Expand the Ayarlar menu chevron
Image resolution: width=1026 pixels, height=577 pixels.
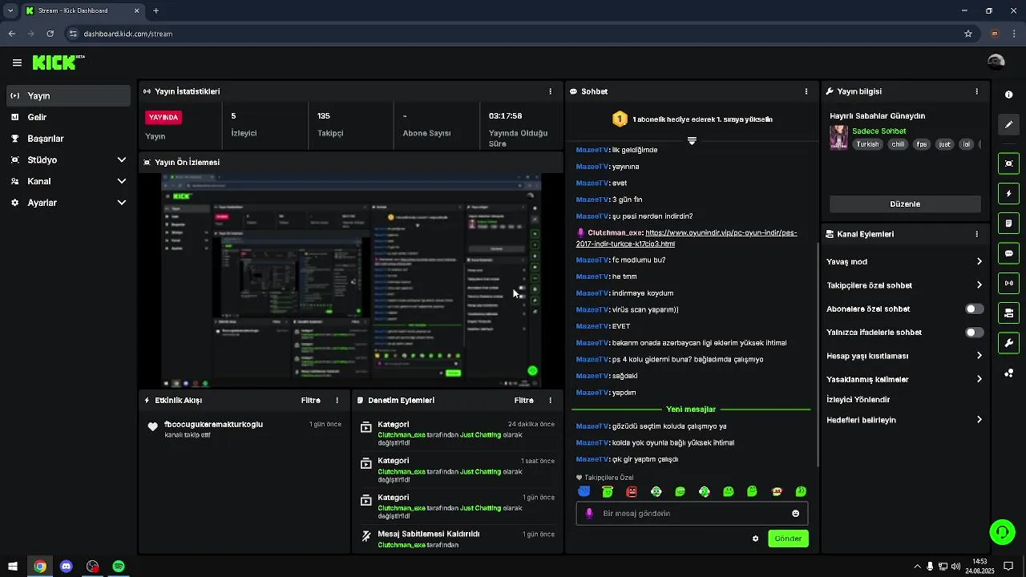coord(122,203)
